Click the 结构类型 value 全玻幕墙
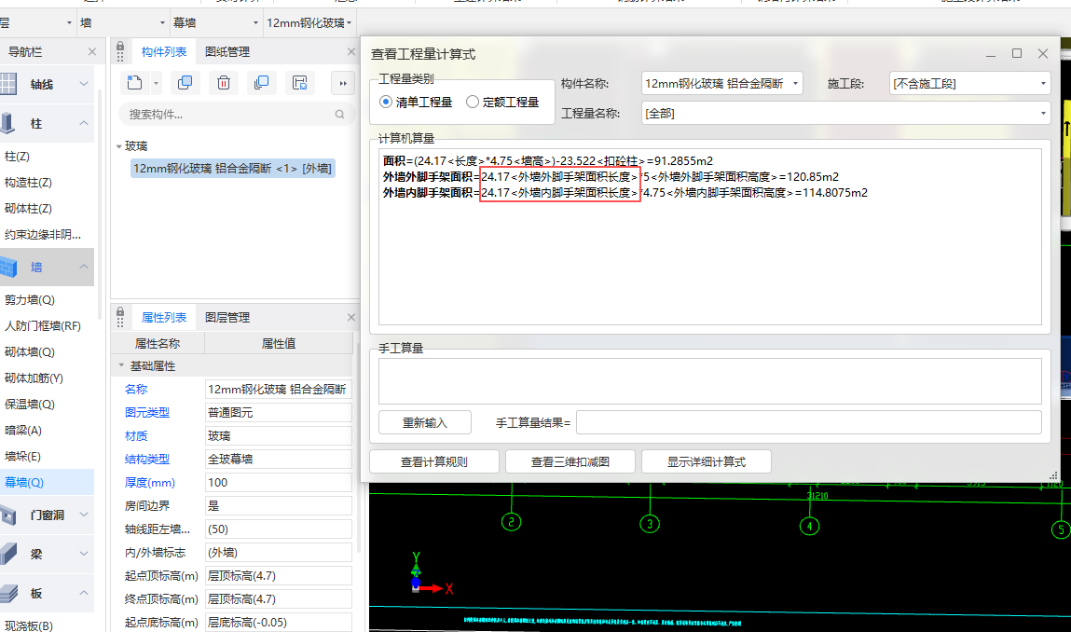1071x632 pixels. point(279,460)
